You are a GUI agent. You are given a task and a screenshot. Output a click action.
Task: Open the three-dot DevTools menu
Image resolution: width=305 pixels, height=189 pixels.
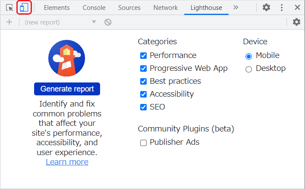click(282, 8)
